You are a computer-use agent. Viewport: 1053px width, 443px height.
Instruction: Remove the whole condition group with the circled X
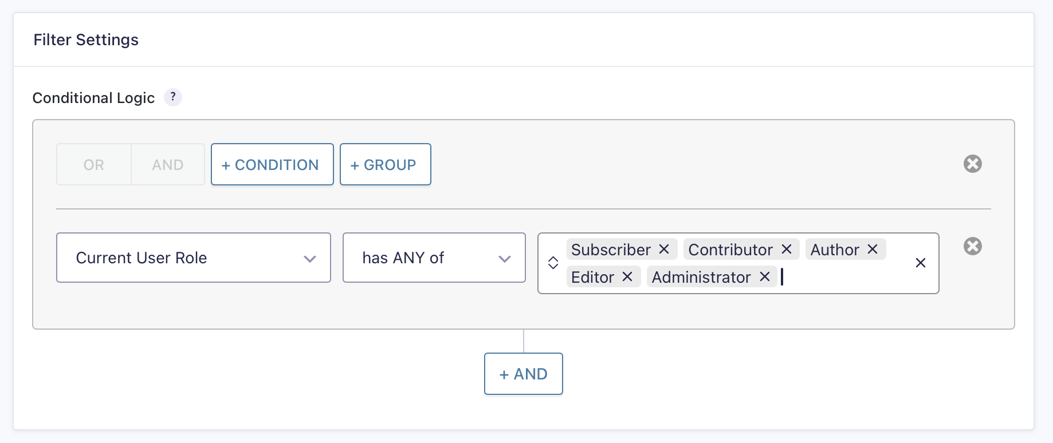[x=973, y=164]
